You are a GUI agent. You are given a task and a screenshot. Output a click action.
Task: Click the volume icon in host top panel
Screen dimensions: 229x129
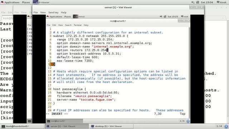[193, 3]
